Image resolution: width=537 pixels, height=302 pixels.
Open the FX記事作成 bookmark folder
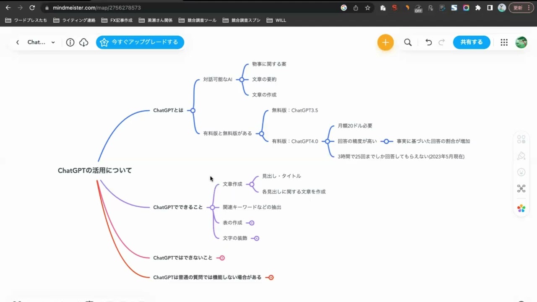pos(117,20)
